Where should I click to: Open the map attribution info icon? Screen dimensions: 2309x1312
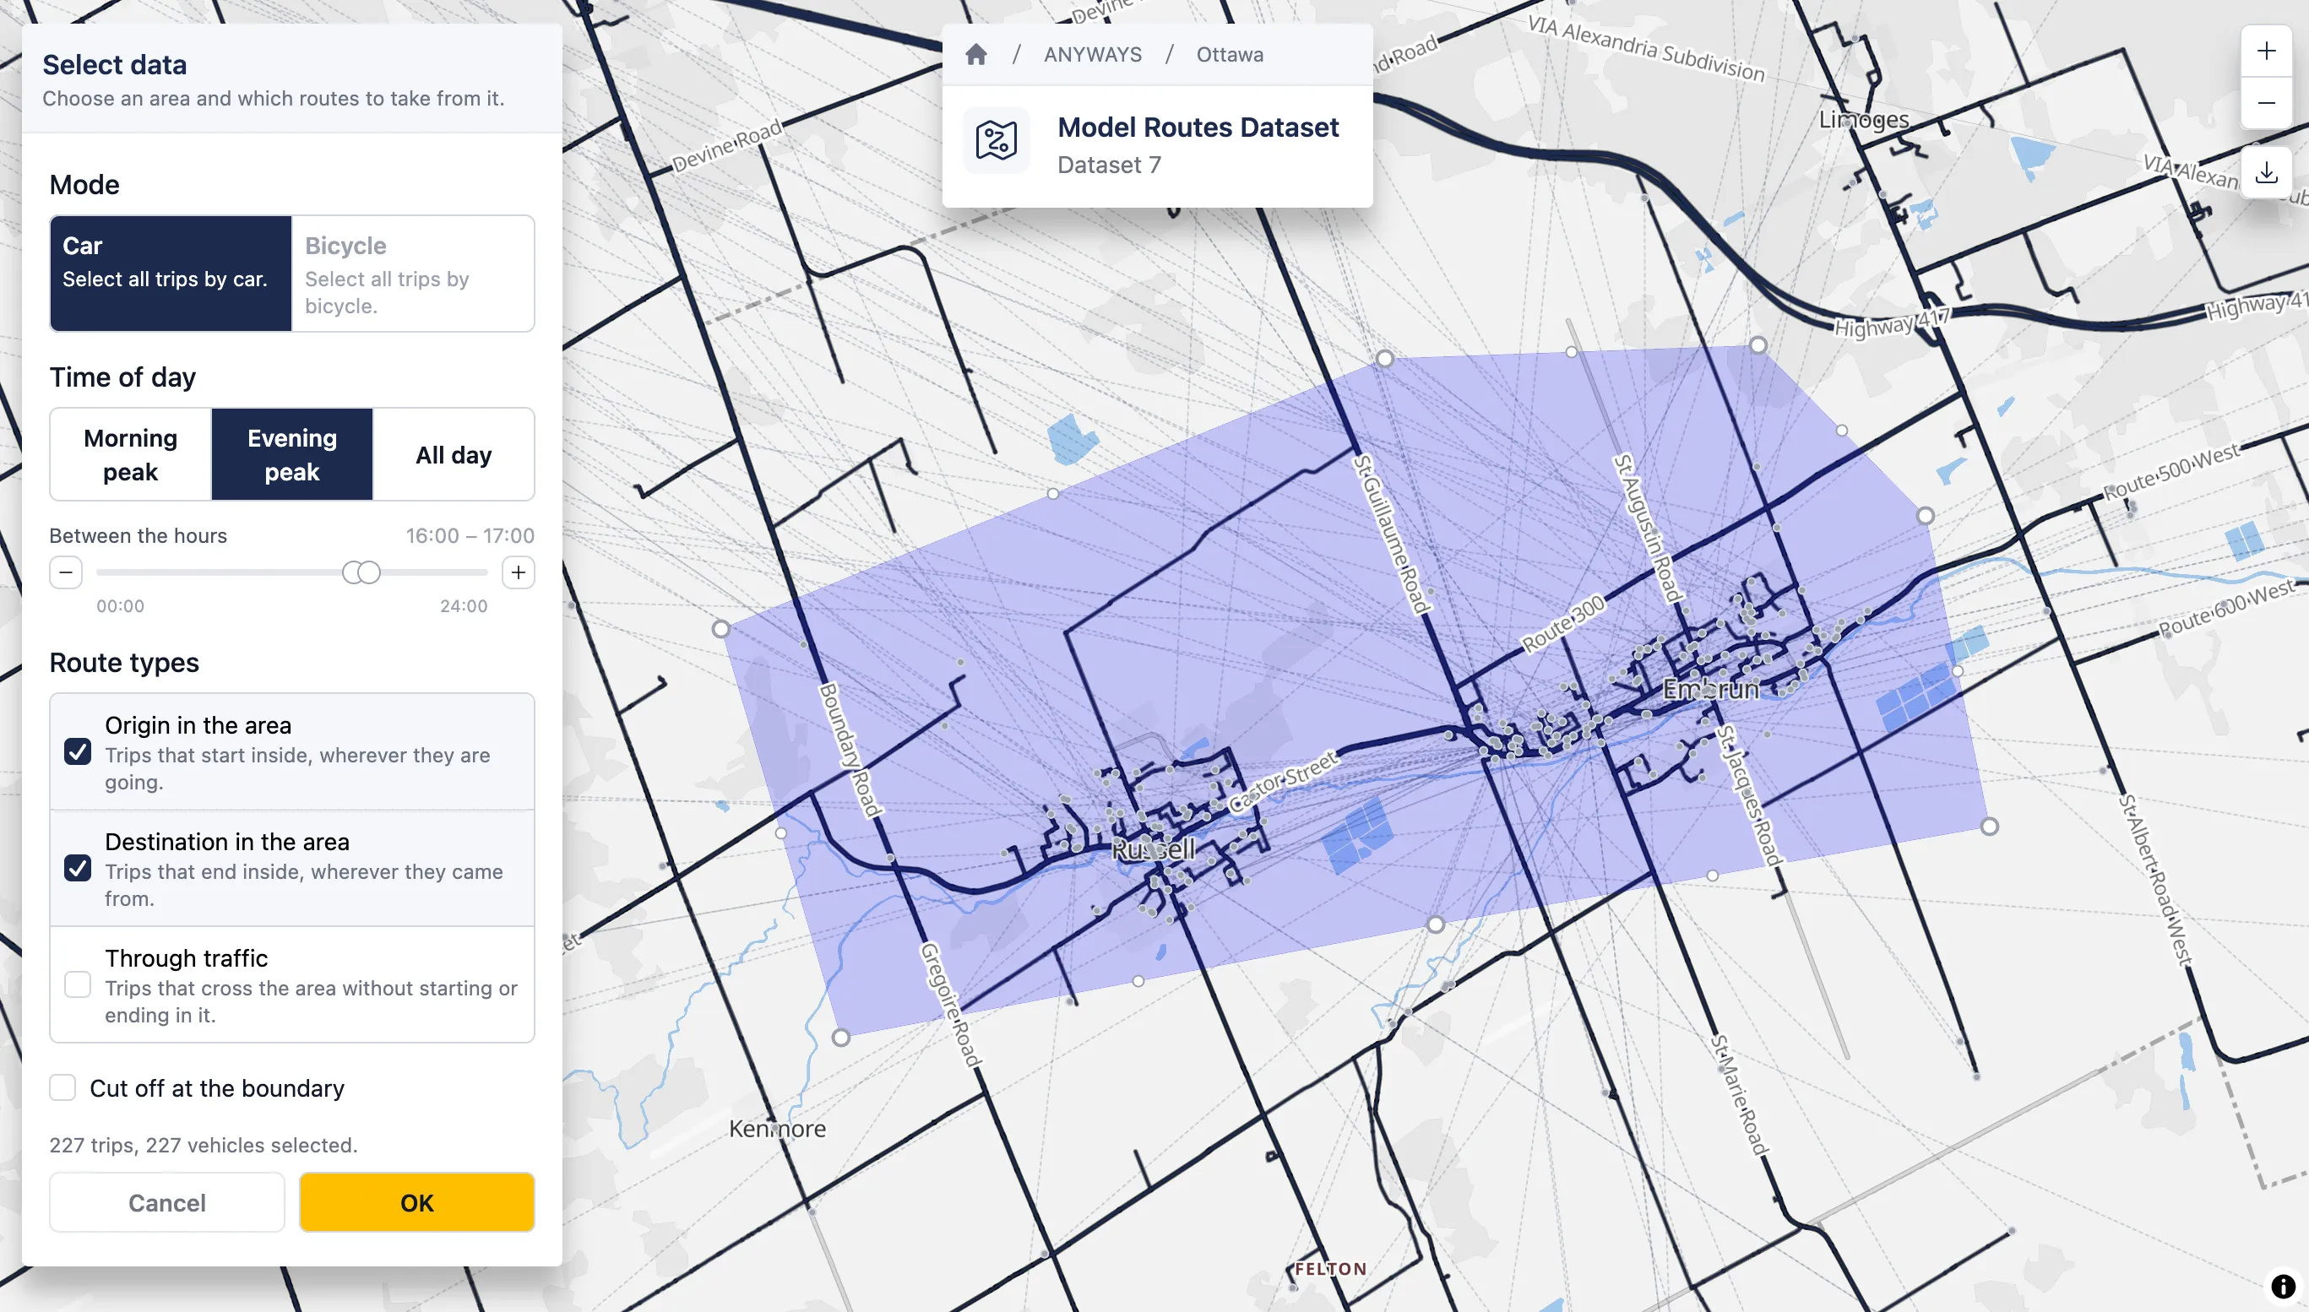click(2283, 1286)
